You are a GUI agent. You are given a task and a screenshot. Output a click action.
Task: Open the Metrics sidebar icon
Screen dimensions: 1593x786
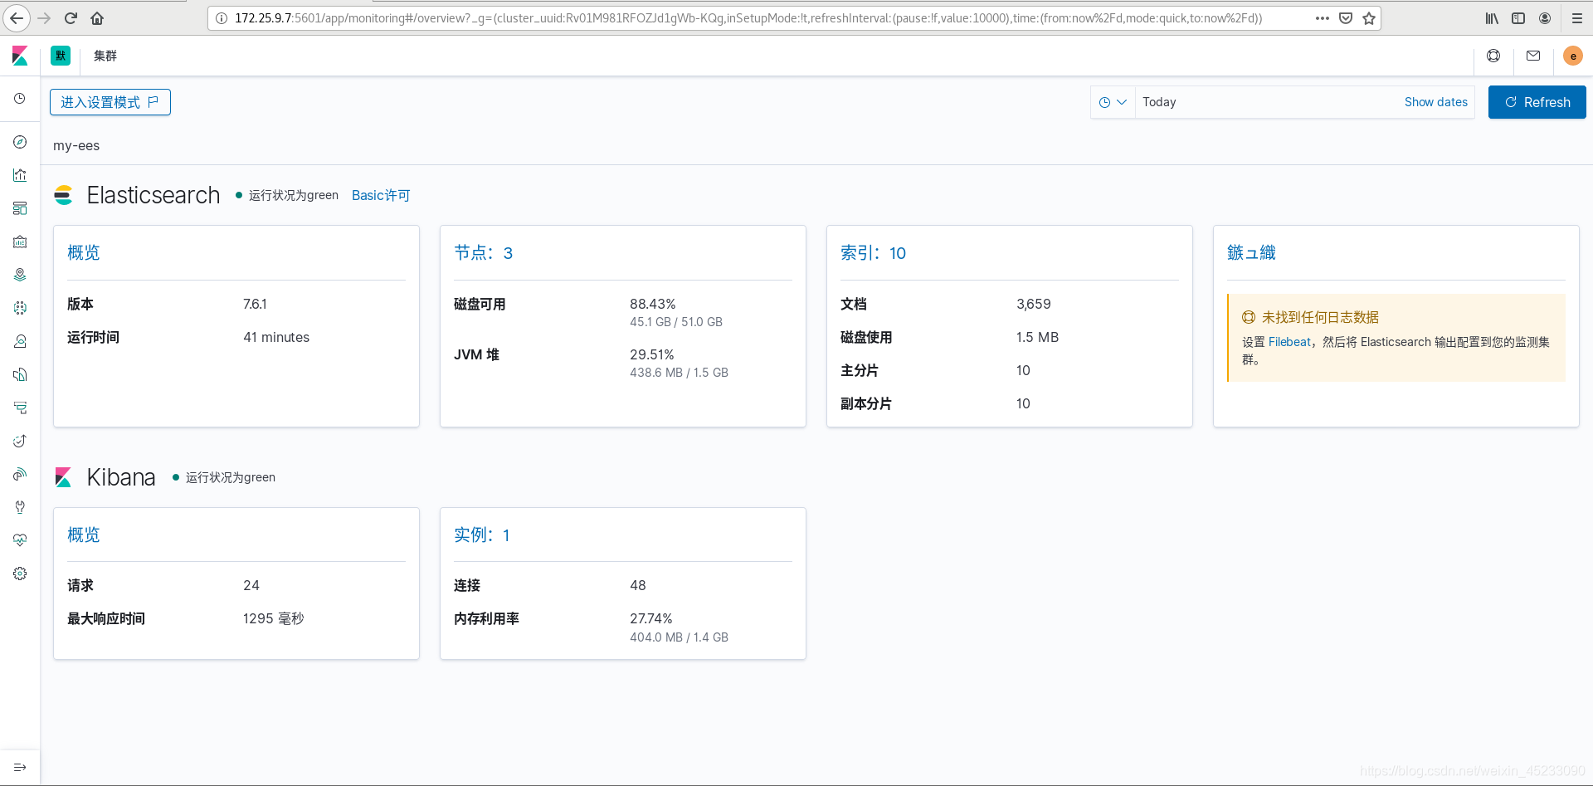(20, 341)
